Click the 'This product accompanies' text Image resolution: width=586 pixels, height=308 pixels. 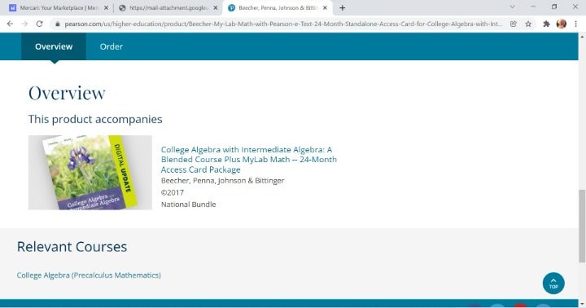95,119
